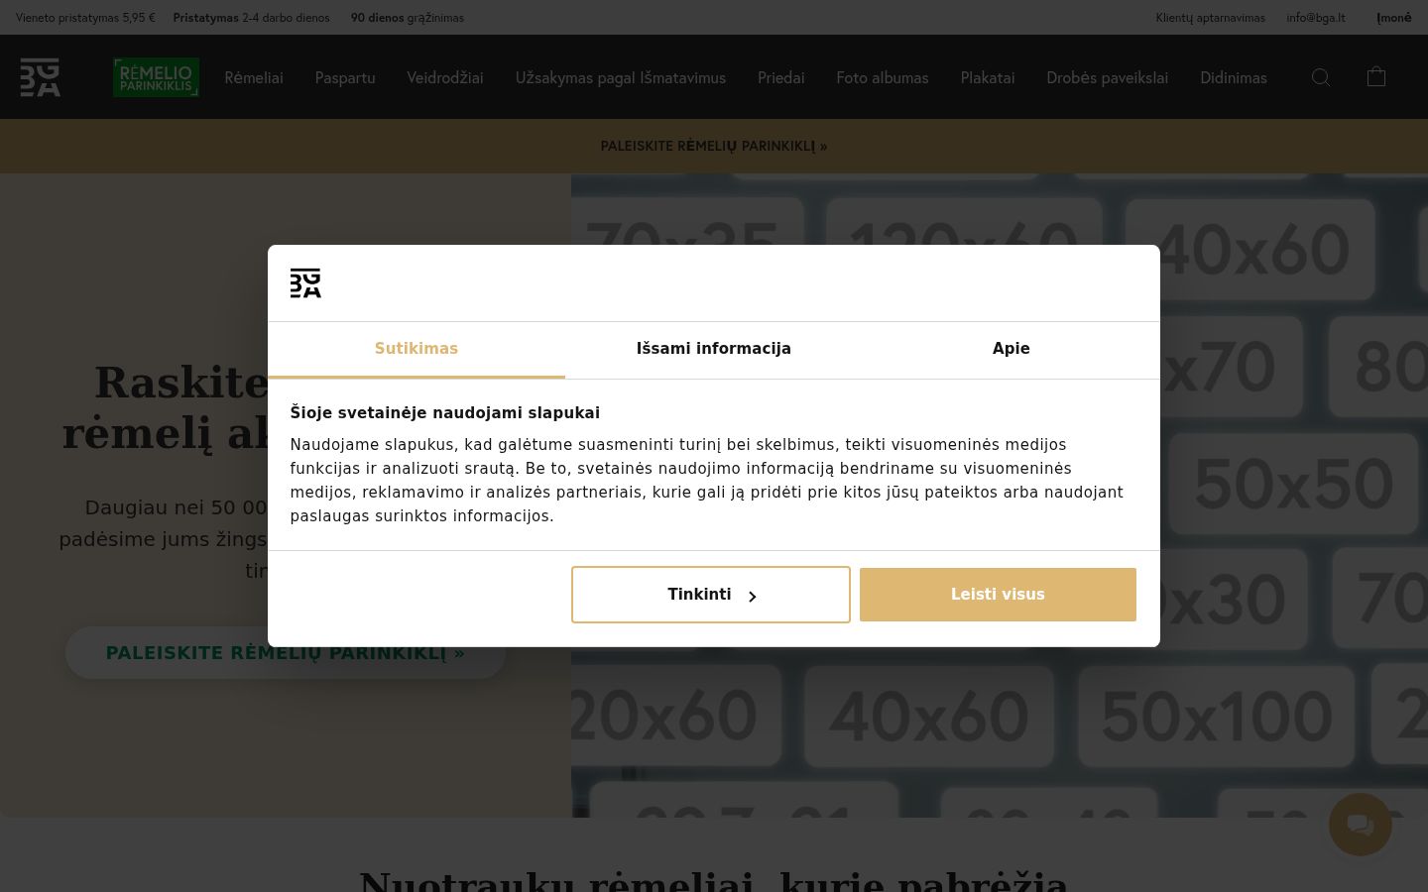Click Pristatymas 2-4 darbo dienos text

251,18
